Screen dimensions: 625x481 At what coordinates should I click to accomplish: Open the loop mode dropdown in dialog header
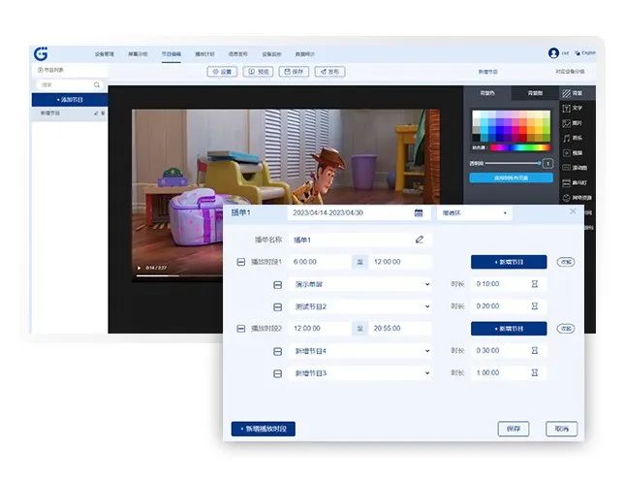click(x=475, y=213)
